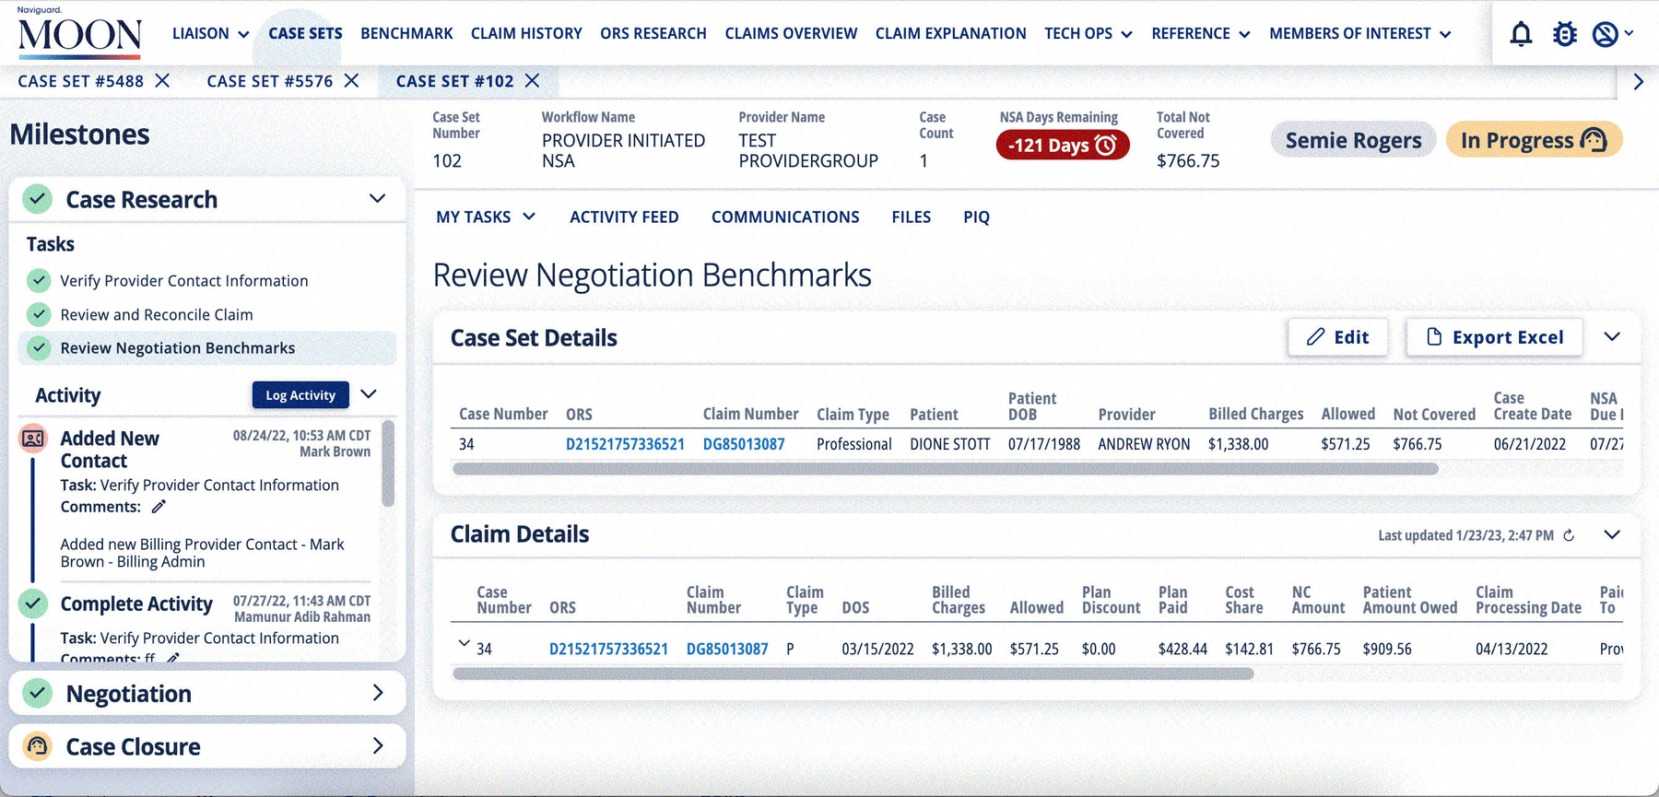Toggle Review and Reconcile Claim checkmark

[39, 314]
